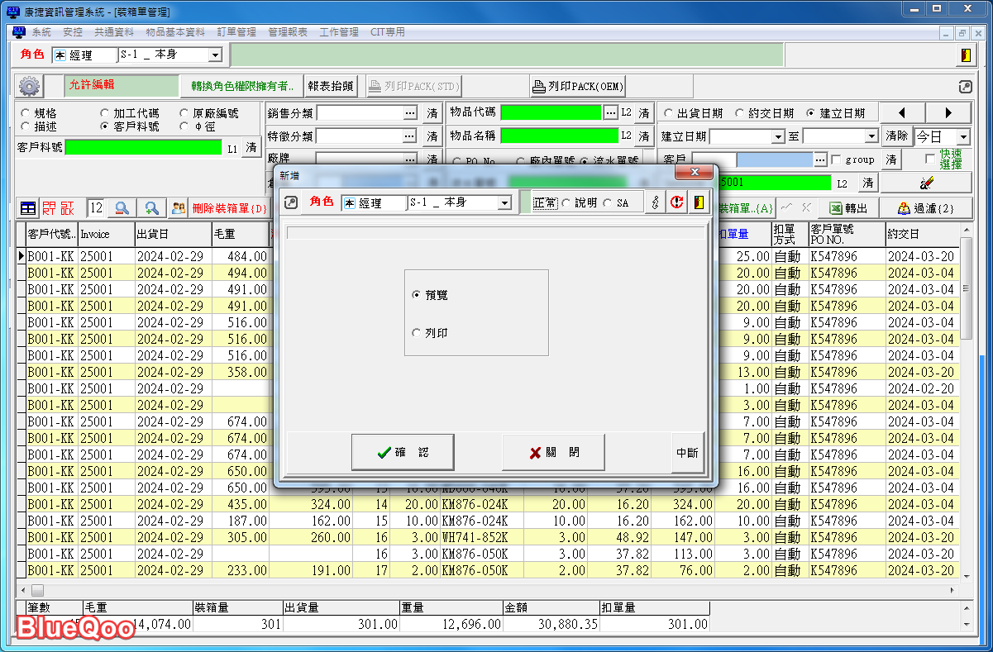Open the 今日 date preset dropdown
The height and width of the screenshot is (652, 993).
962,136
